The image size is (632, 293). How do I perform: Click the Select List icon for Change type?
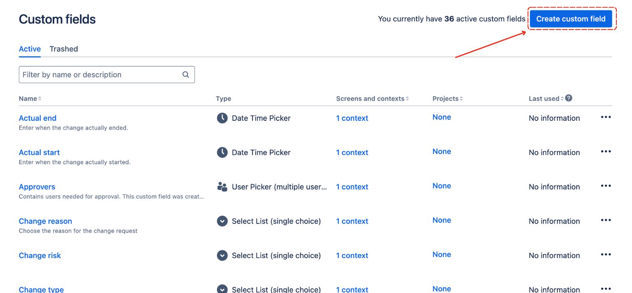pyautogui.click(x=222, y=289)
